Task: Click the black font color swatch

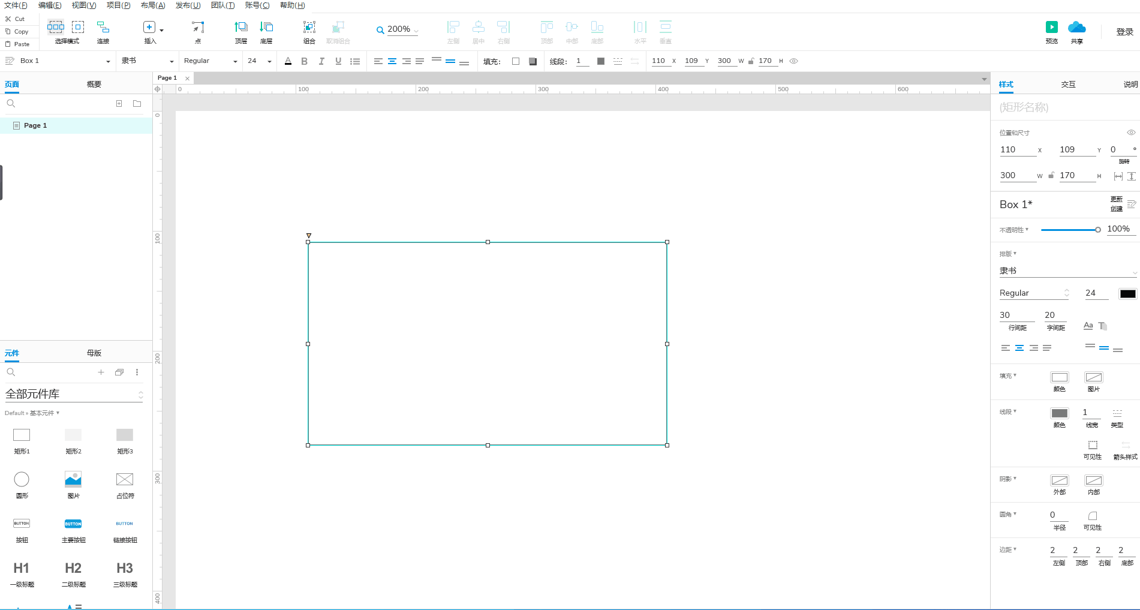Action: 1127,293
